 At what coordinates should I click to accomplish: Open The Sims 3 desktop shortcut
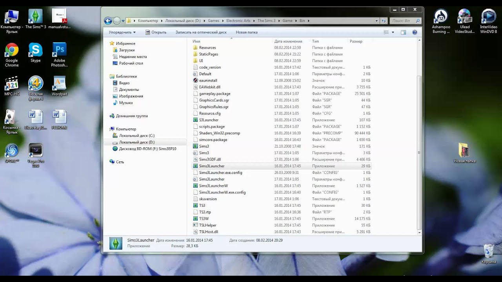[x=36, y=20]
